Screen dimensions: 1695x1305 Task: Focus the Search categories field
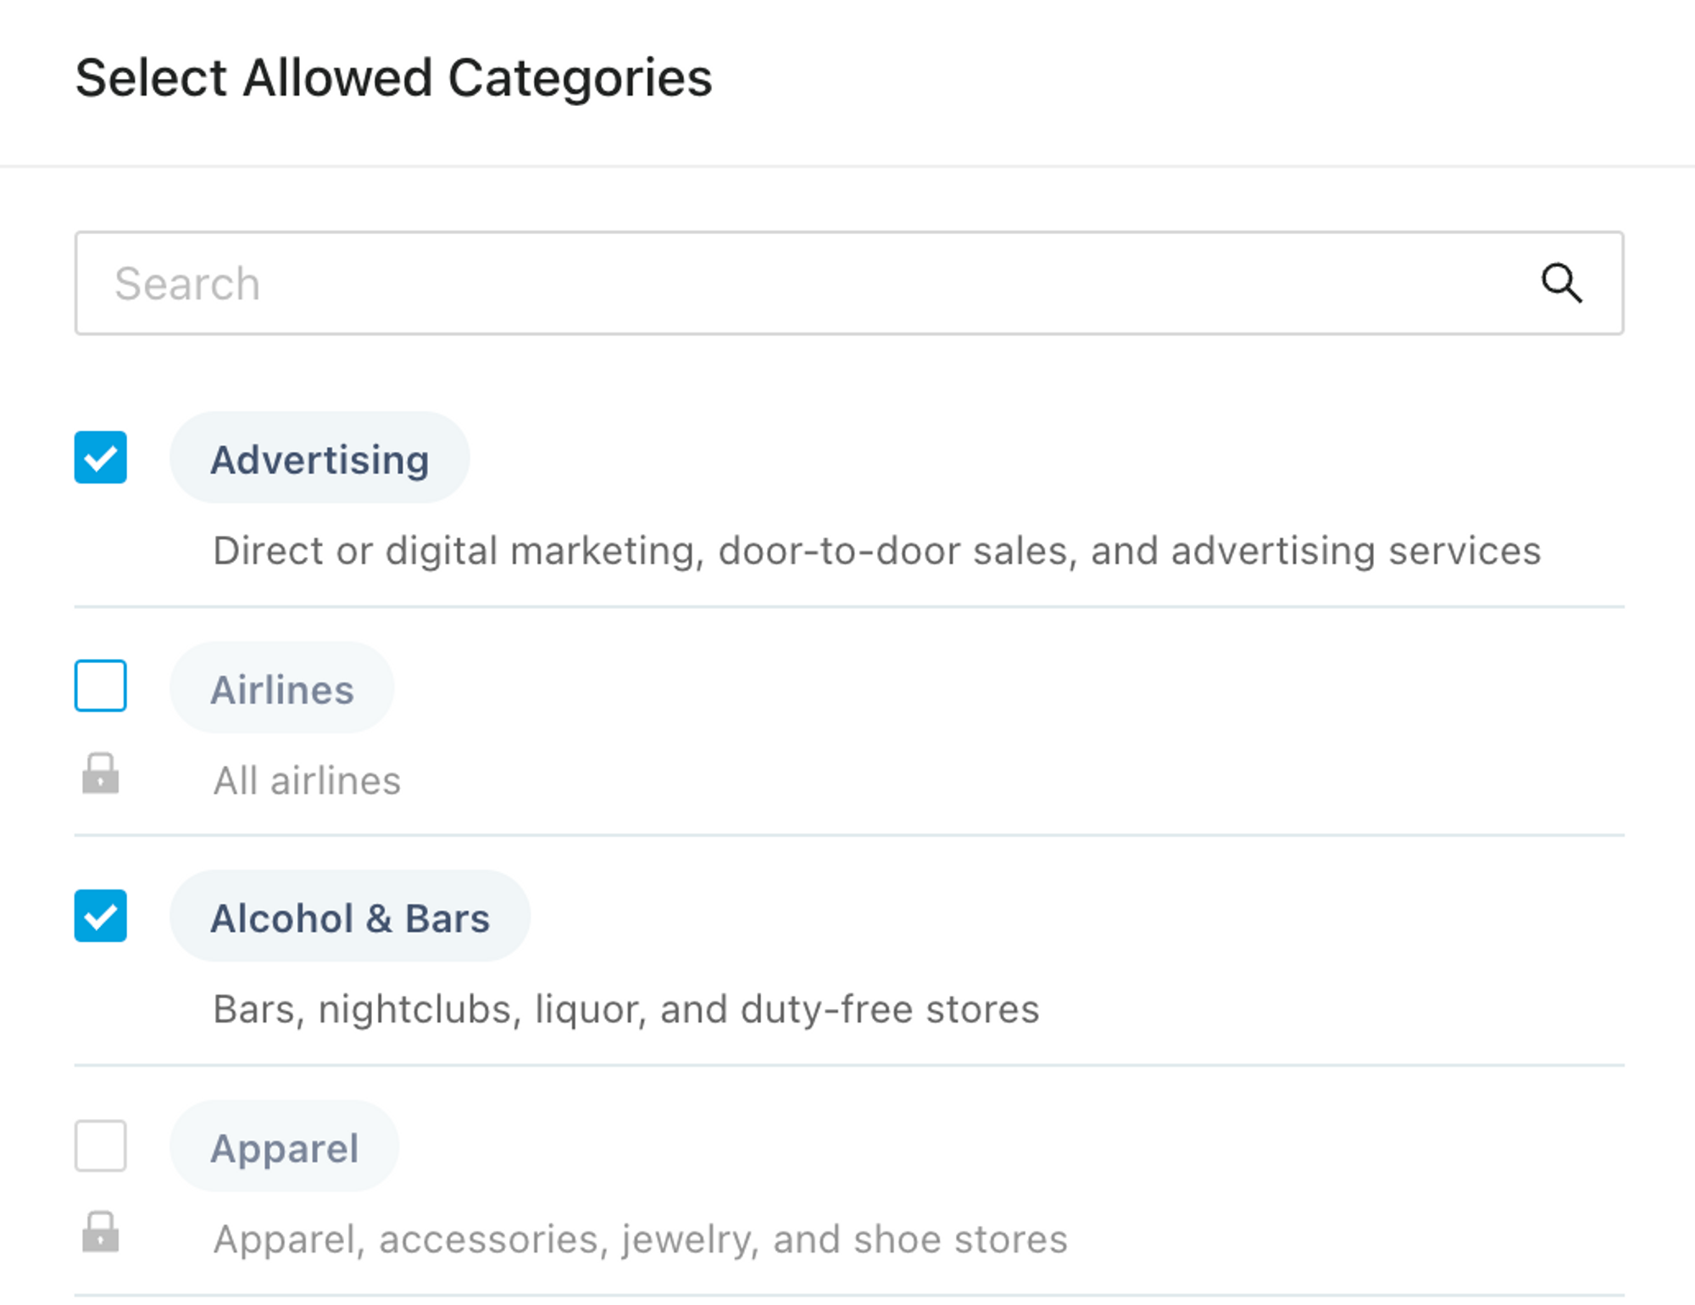tap(849, 283)
